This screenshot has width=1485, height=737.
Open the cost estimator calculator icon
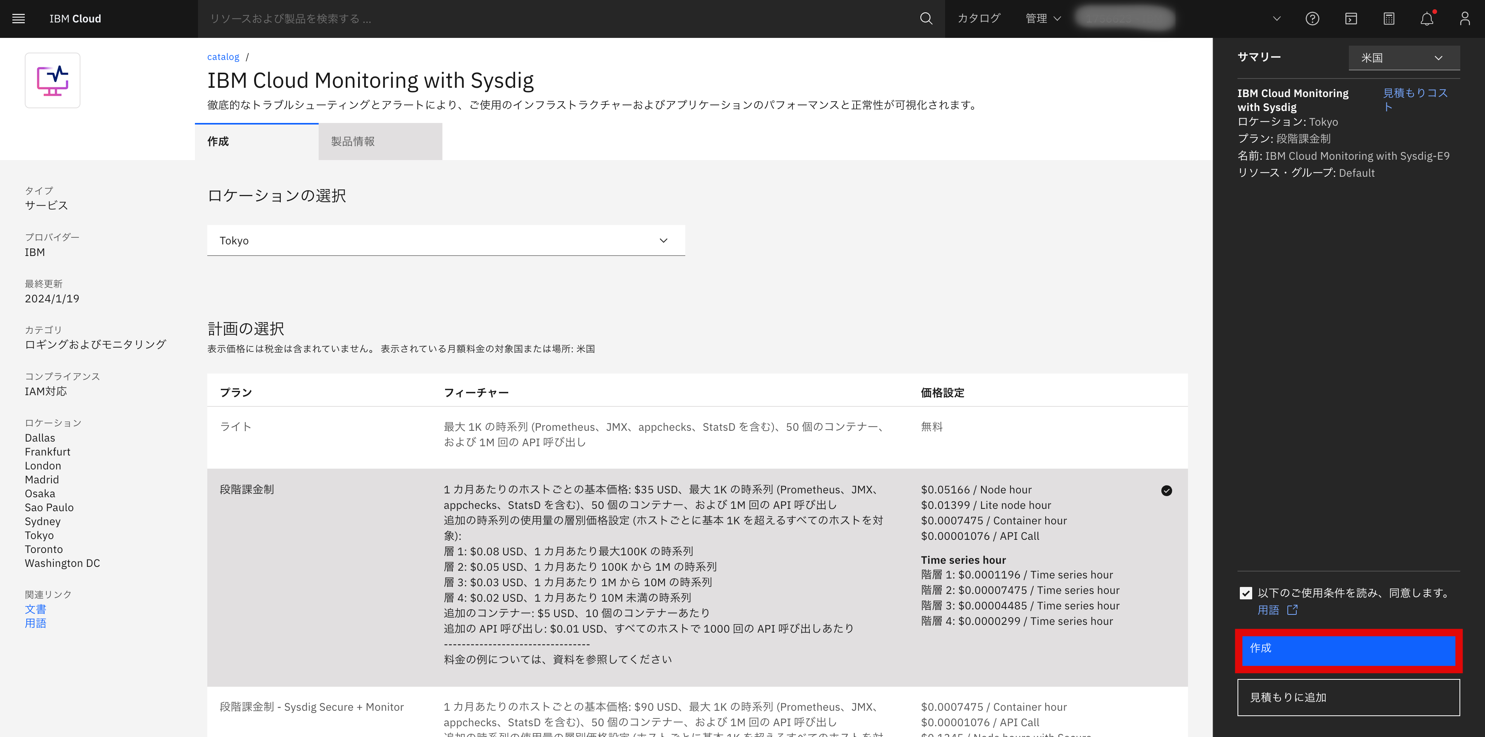pyautogui.click(x=1389, y=19)
